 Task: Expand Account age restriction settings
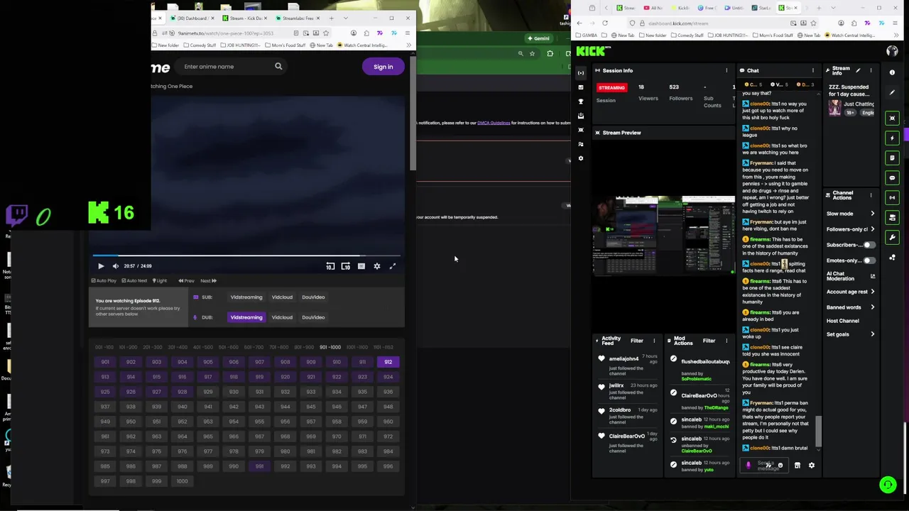(851, 292)
